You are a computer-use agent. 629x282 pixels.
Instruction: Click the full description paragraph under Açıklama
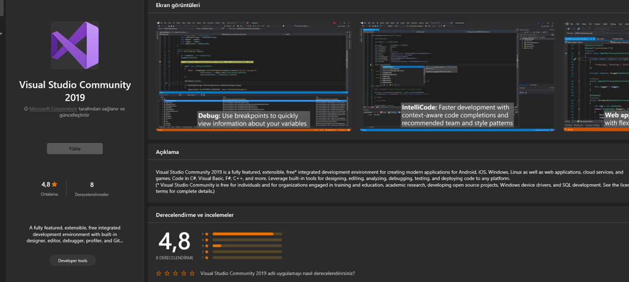(x=392, y=182)
